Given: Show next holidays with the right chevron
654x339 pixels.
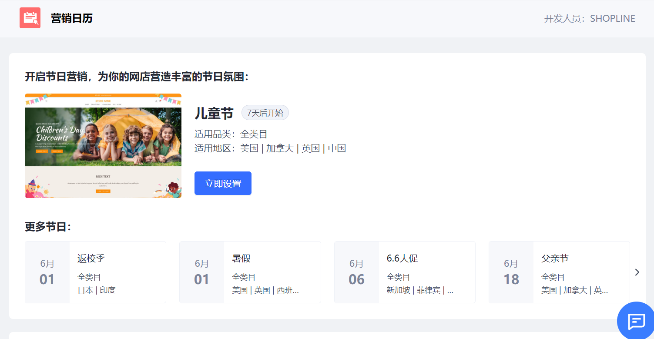Looking at the screenshot, I should pyautogui.click(x=637, y=272).
